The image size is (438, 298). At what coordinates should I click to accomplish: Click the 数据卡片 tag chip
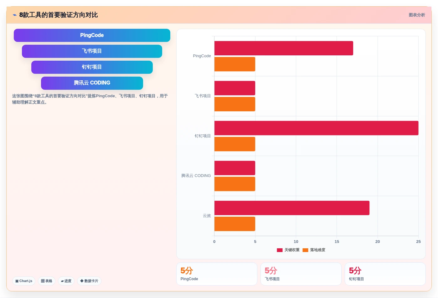pos(89,281)
